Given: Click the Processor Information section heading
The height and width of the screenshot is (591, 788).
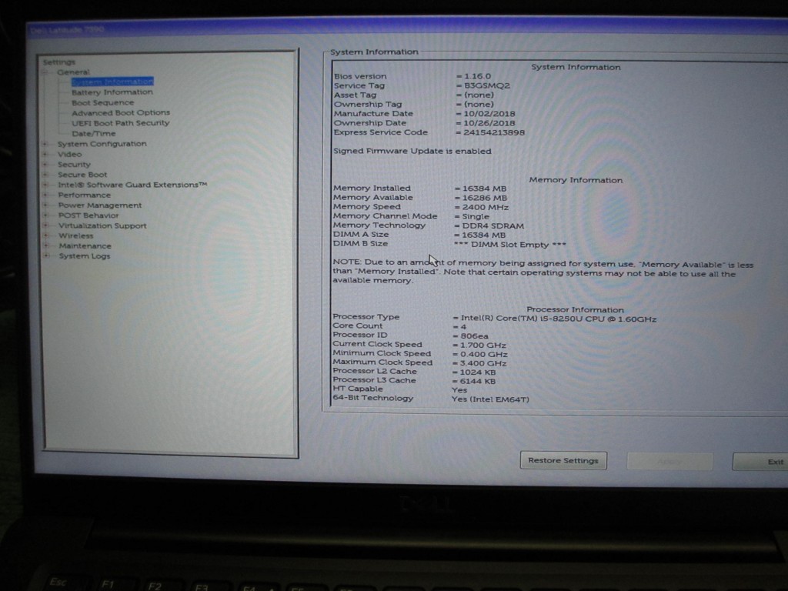Looking at the screenshot, I should (575, 309).
